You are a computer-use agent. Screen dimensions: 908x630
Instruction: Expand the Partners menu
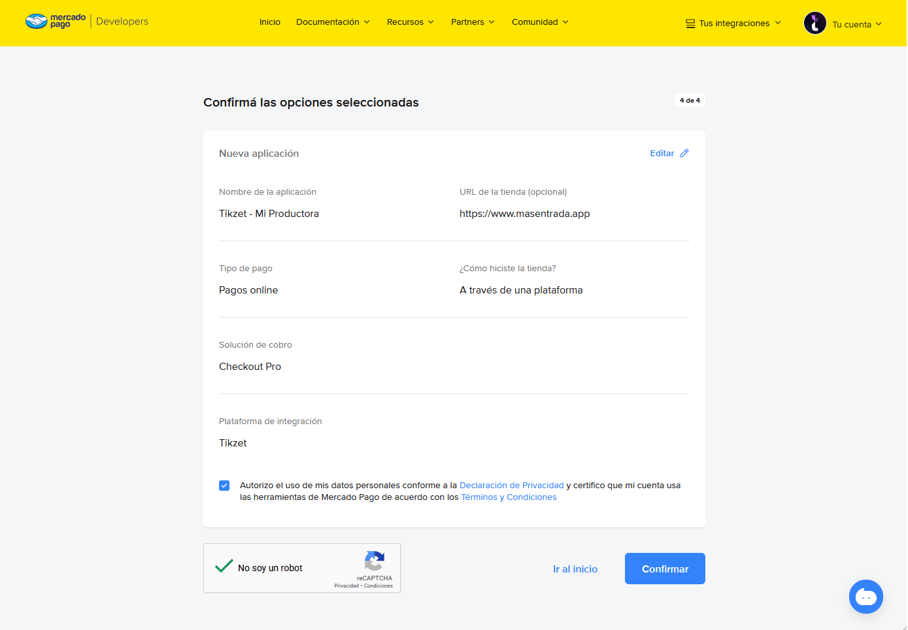click(473, 22)
